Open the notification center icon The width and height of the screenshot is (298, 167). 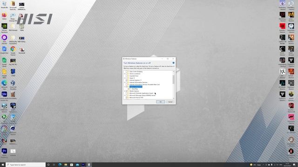[294, 165]
